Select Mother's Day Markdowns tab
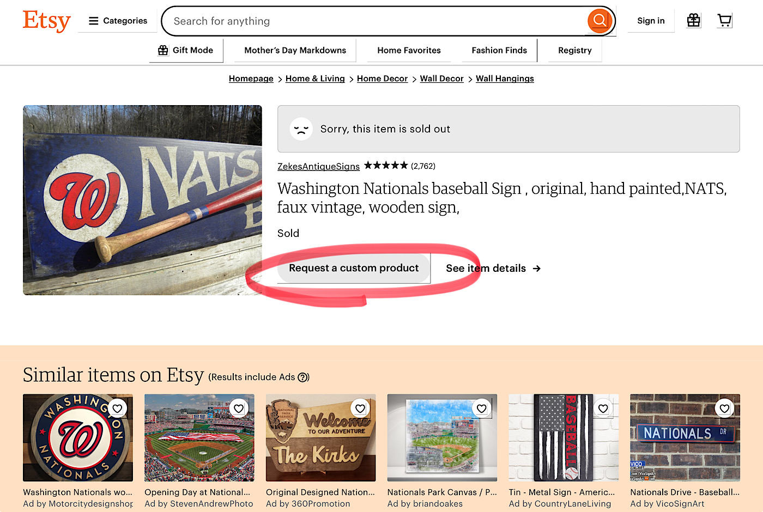Viewport: 763px width, 512px height. pyautogui.click(x=295, y=50)
